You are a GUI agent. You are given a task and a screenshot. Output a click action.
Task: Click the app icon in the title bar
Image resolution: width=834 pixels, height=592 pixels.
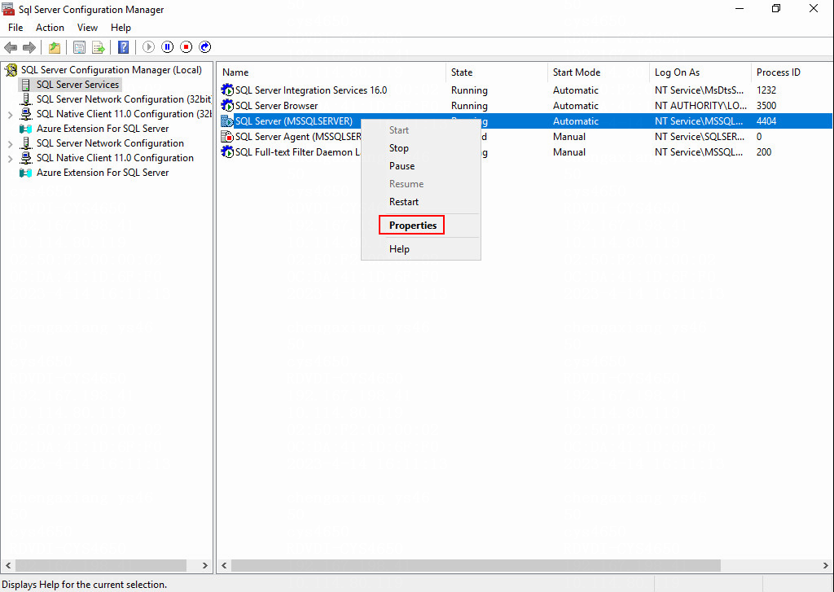[x=8, y=10]
